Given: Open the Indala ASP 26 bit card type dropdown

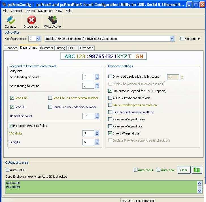Looking at the screenshot, I should point(172,39).
